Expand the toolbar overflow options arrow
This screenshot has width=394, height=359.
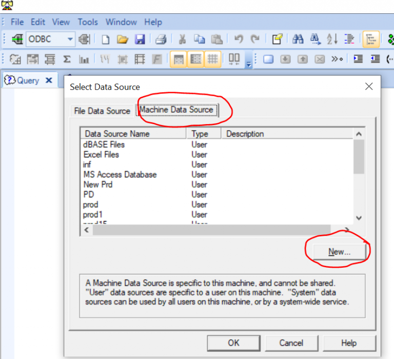tap(249, 64)
